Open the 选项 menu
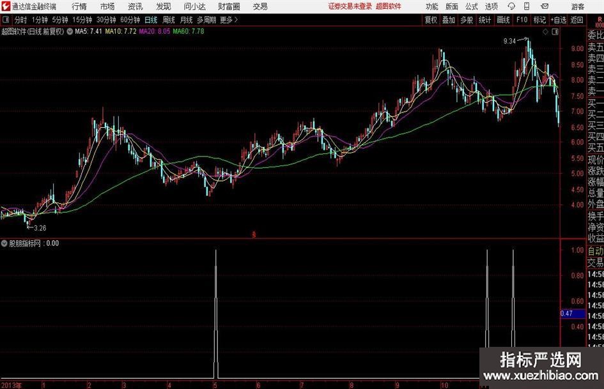The width and height of the screenshot is (604, 389). coord(491,6)
